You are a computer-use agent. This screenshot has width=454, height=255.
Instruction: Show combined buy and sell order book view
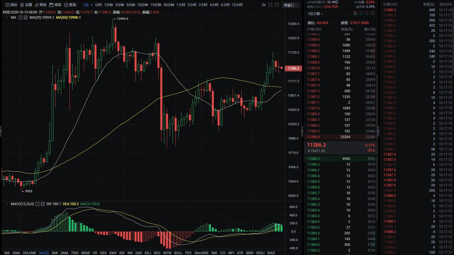tap(355, 13)
